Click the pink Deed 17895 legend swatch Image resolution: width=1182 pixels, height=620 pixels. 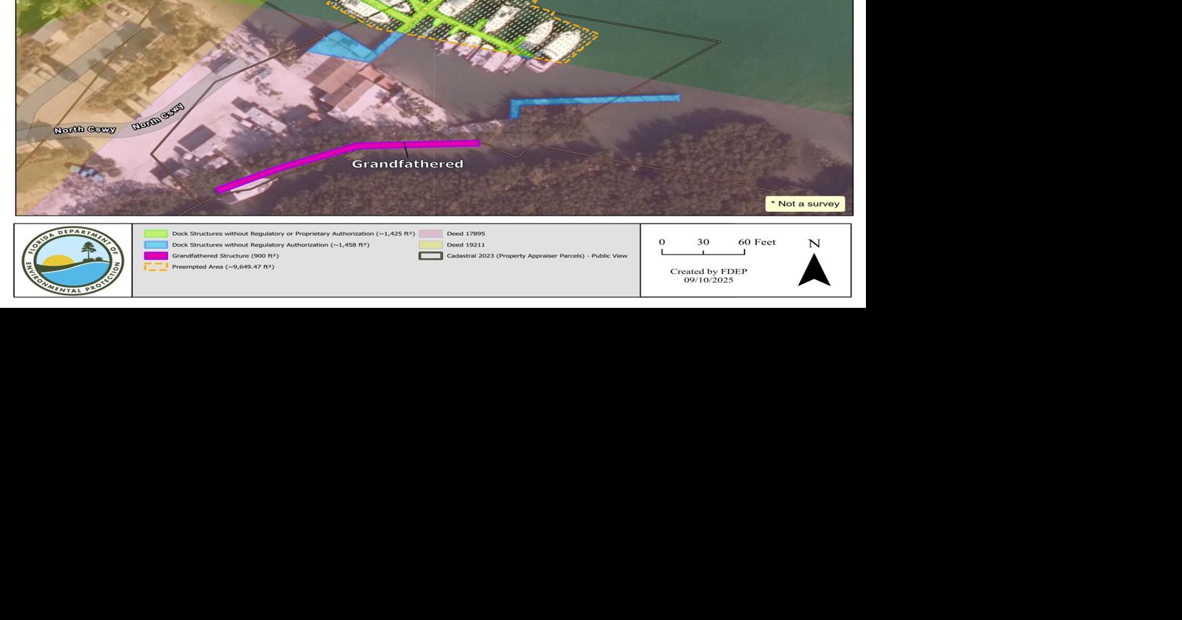431,234
